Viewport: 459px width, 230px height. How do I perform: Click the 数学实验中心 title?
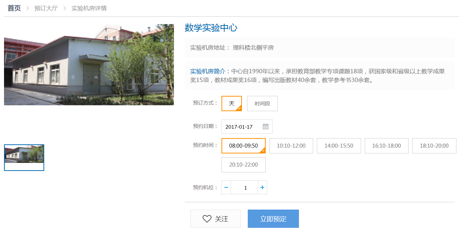(x=211, y=28)
